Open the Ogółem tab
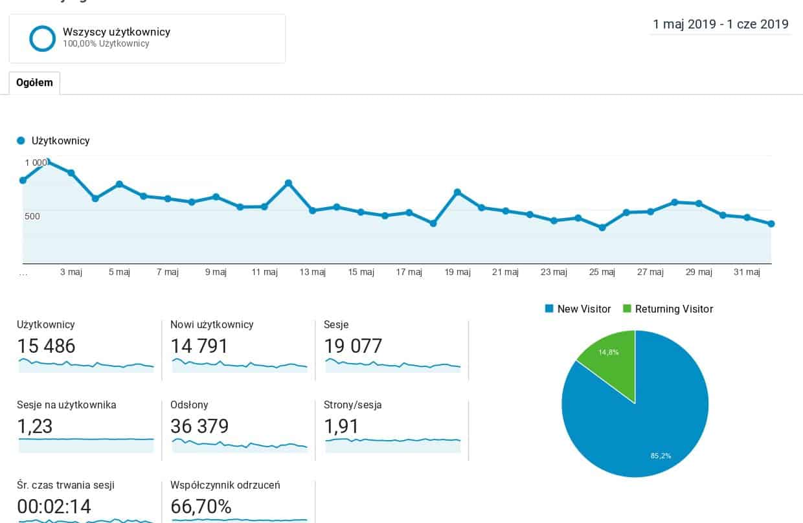The width and height of the screenshot is (803, 523). tap(34, 83)
